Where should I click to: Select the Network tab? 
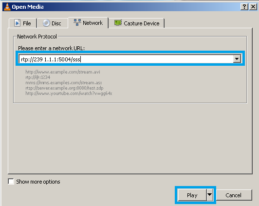click(88, 22)
